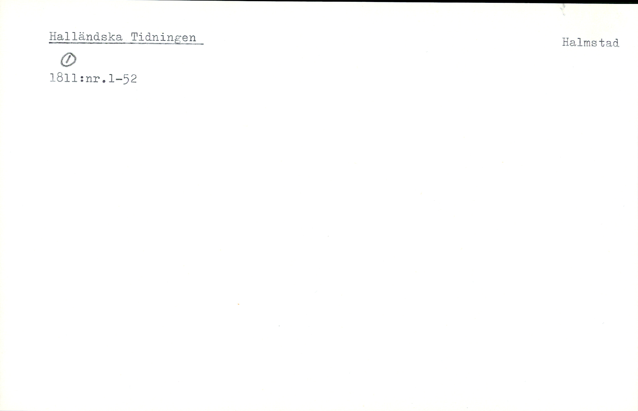This screenshot has width=638, height=411.
Task: Click the word "Tidningen" in the title
Action: click(163, 38)
